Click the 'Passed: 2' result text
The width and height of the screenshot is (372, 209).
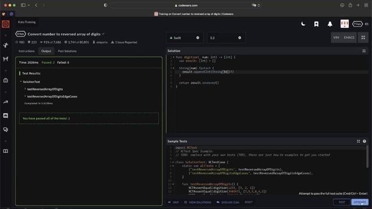coord(48,63)
